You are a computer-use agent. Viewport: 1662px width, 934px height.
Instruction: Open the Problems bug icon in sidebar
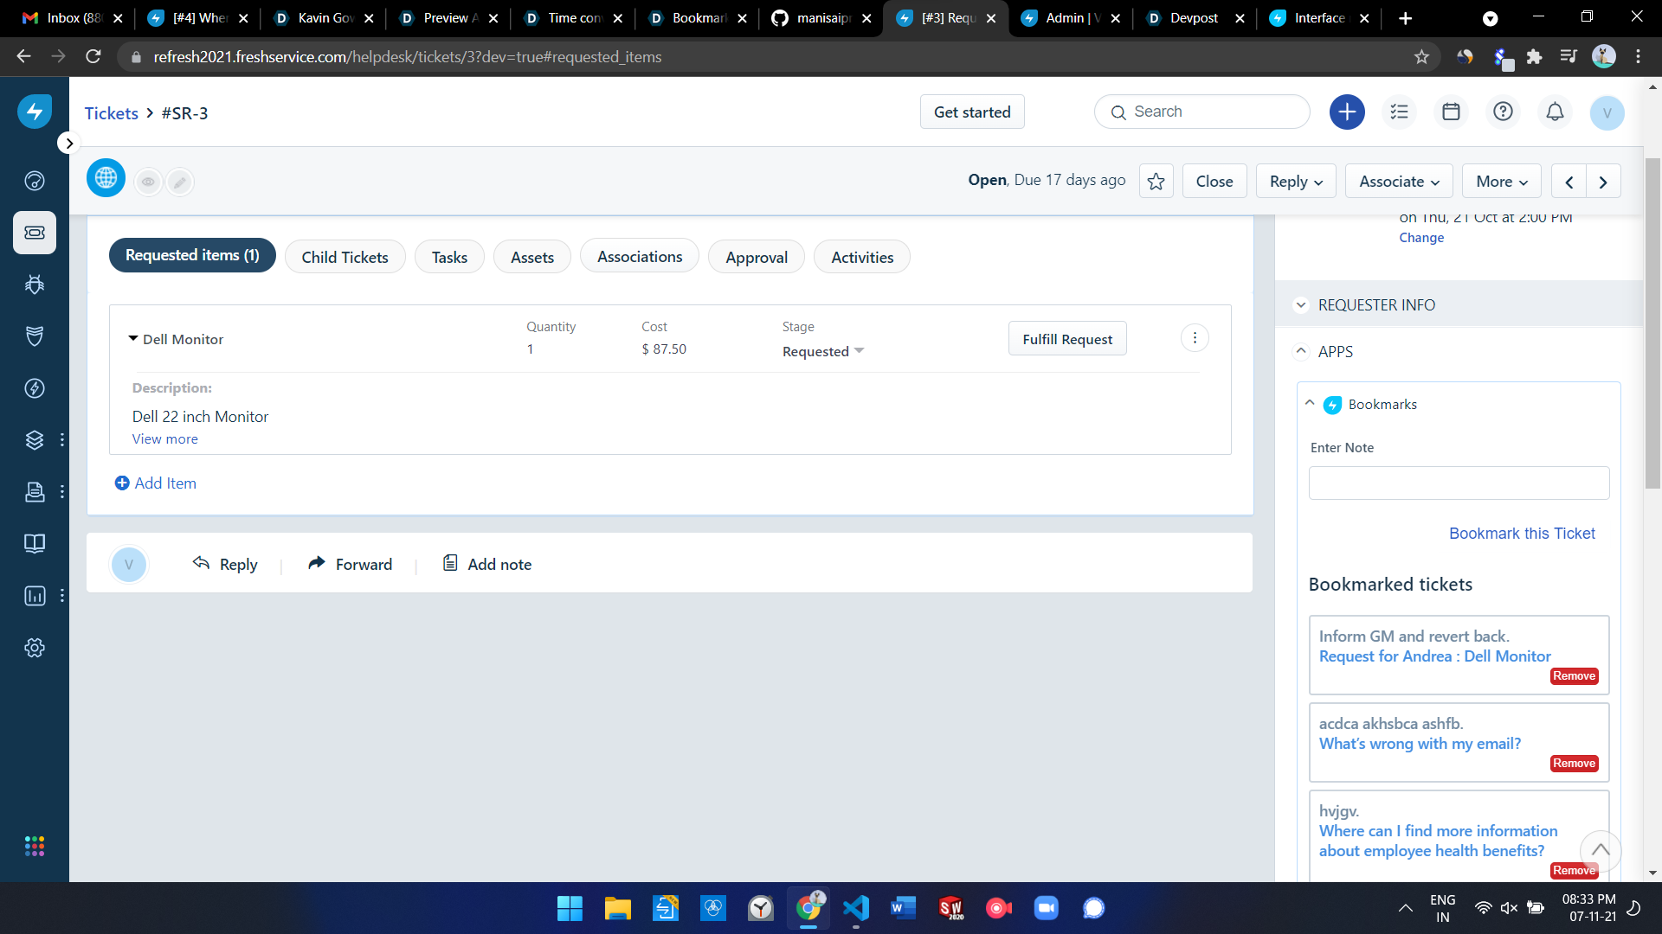pyautogui.click(x=35, y=285)
